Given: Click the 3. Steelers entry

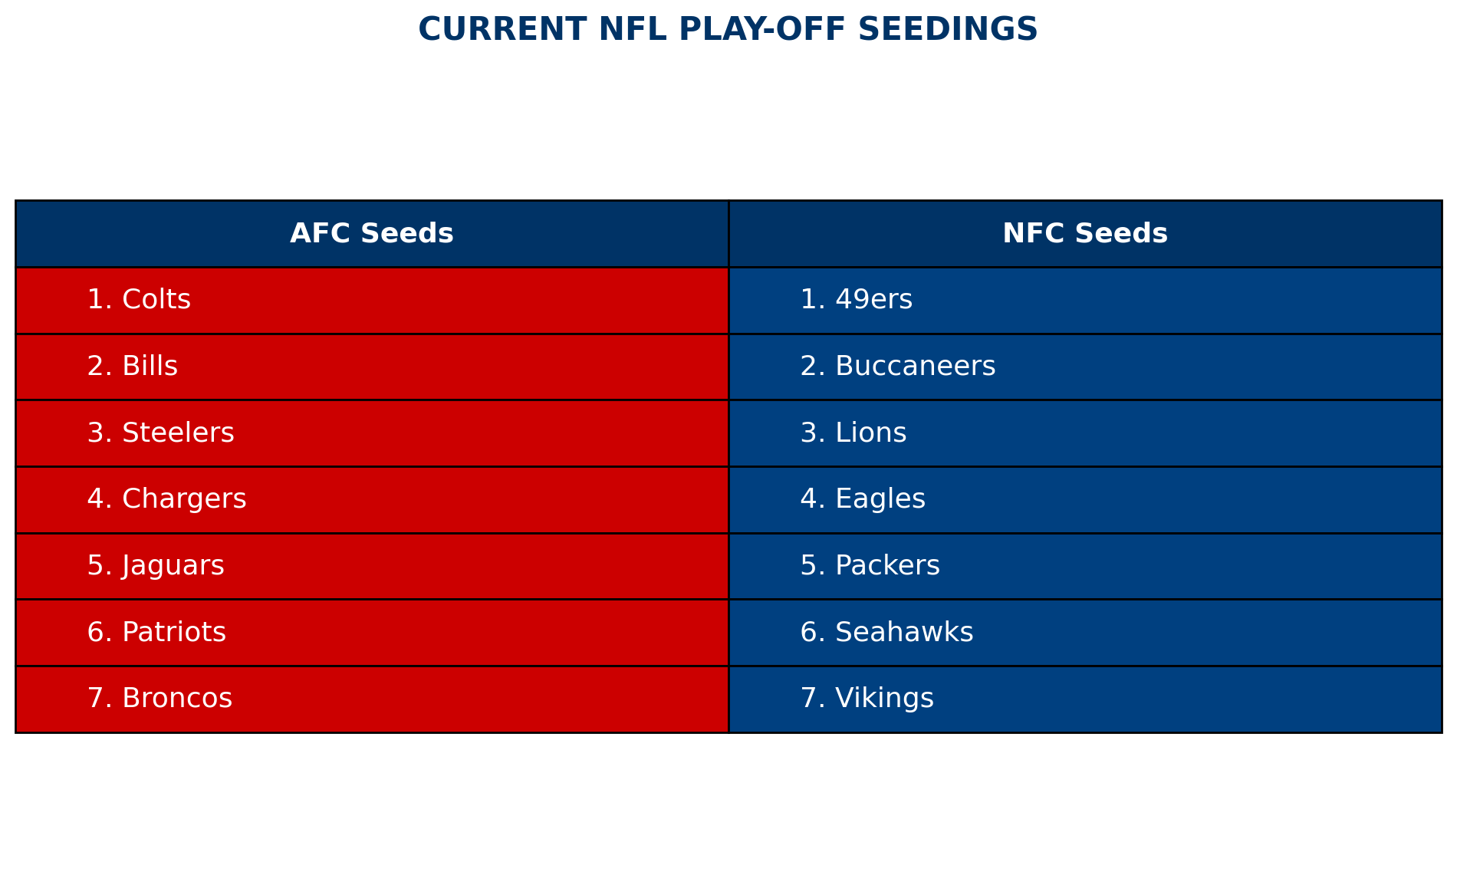Looking at the screenshot, I should click(x=161, y=433).
